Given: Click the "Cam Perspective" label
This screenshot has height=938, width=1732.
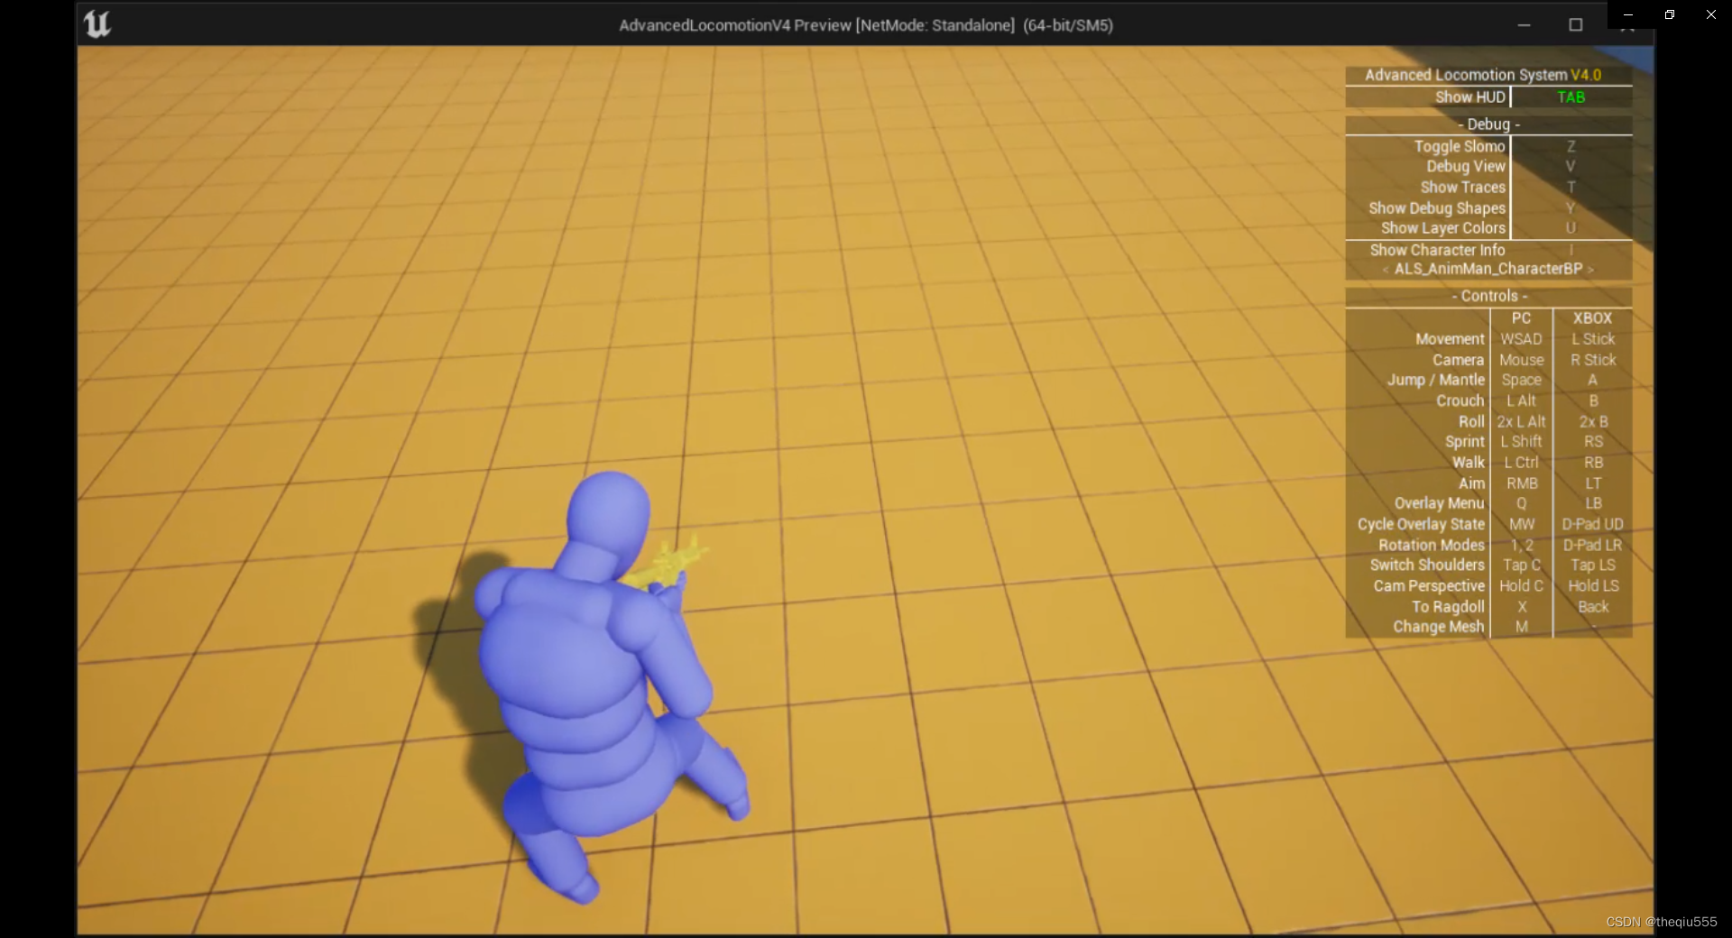Looking at the screenshot, I should (1429, 585).
